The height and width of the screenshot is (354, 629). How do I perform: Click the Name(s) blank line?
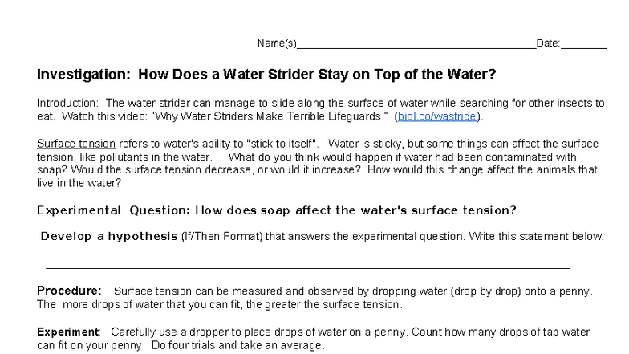click(x=416, y=44)
